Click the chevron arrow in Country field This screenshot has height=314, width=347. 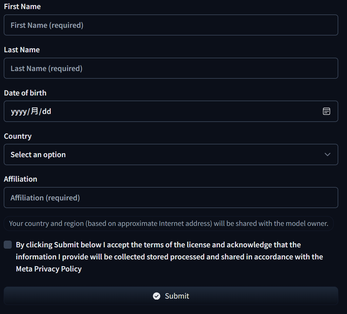click(328, 154)
